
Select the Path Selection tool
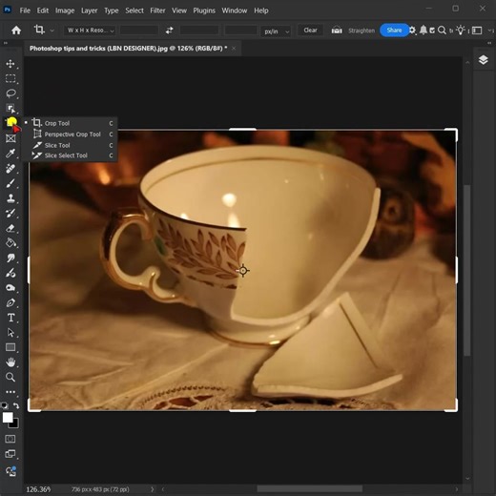pyautogui.click(x=10, y=333)
